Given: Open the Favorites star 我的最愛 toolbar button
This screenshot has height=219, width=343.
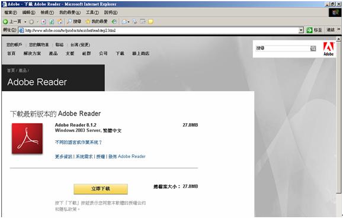Looking at the screenshot, I should [97, 21].
